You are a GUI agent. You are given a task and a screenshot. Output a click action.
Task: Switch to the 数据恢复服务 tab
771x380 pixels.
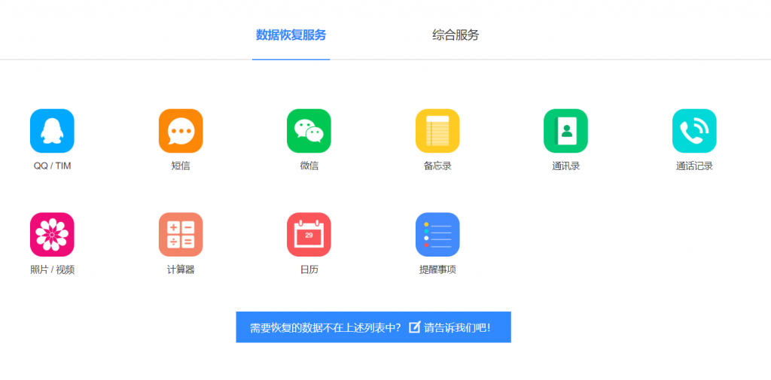tap(291, 35)
